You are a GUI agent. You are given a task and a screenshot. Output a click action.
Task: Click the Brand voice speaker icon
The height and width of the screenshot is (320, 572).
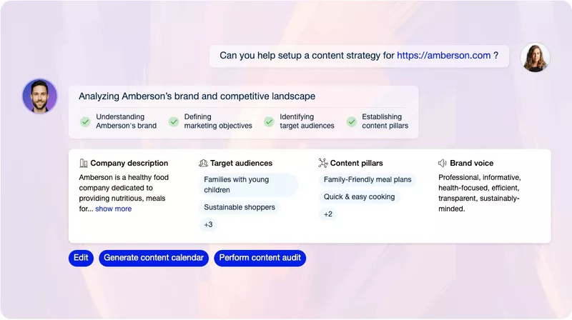tap(443, 163)
